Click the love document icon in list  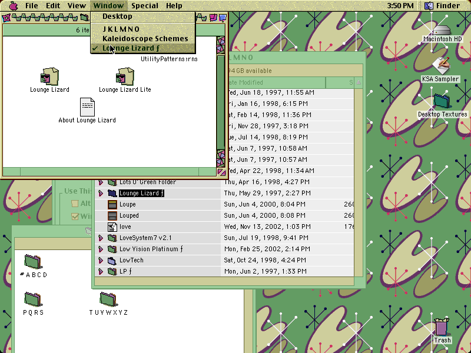[112, 227]
